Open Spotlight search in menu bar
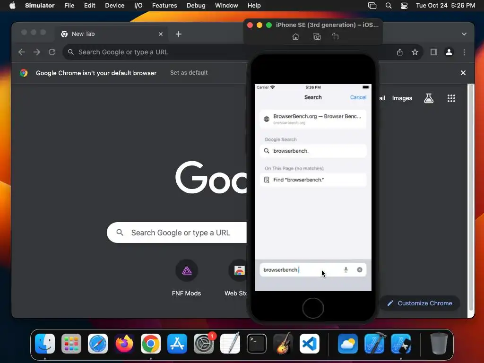This screenshot has height=363, width=484. click(389, 6)
